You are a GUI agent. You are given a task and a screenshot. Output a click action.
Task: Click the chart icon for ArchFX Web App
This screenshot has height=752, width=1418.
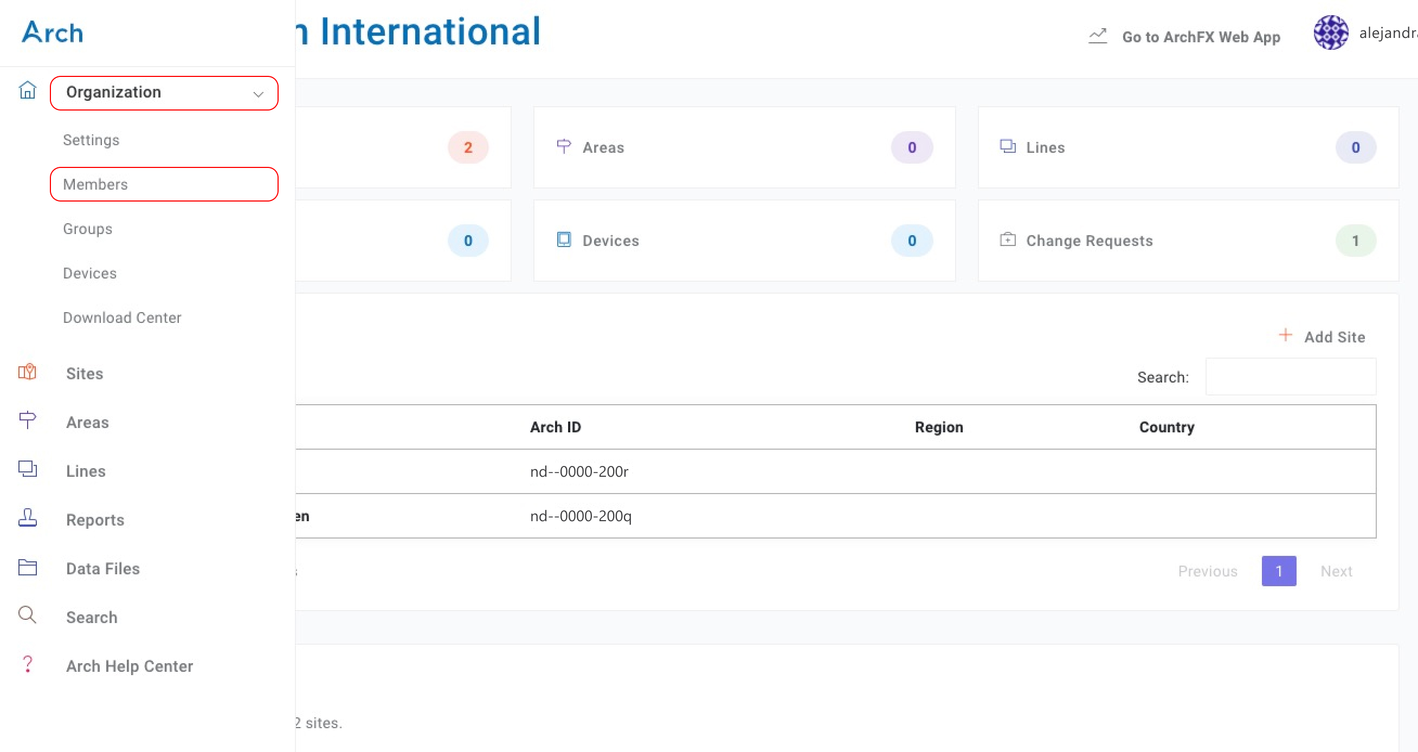tap(1098, 36)
